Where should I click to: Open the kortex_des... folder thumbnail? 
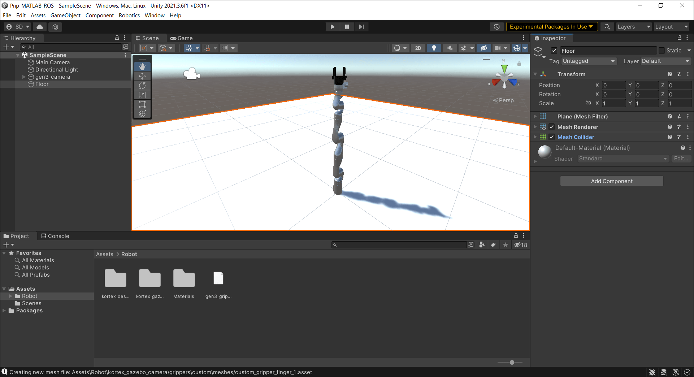pos(116,279)
